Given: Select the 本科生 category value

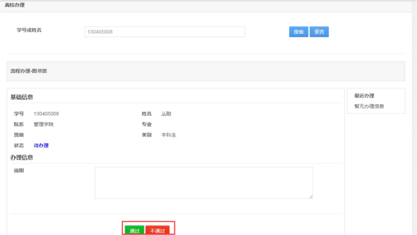Looking at the screenshot, I should [x=169, y=135].
